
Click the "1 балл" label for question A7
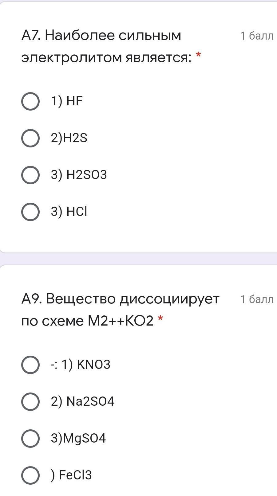tap(257, 36)
